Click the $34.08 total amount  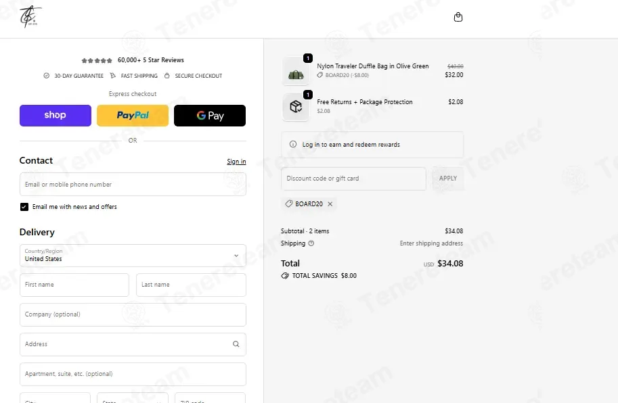450,264
